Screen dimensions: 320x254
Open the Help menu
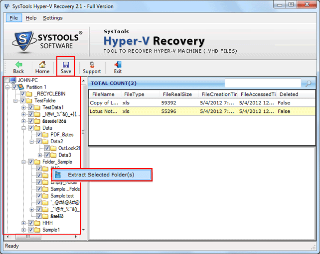(31, 18)
